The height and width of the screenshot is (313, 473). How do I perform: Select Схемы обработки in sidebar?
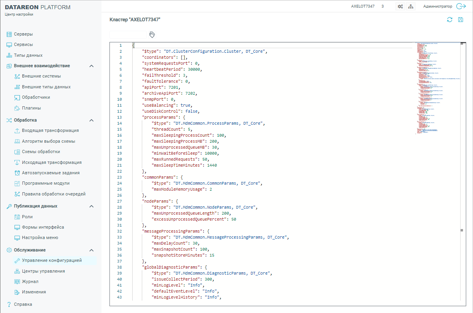(x=41, y=152)
